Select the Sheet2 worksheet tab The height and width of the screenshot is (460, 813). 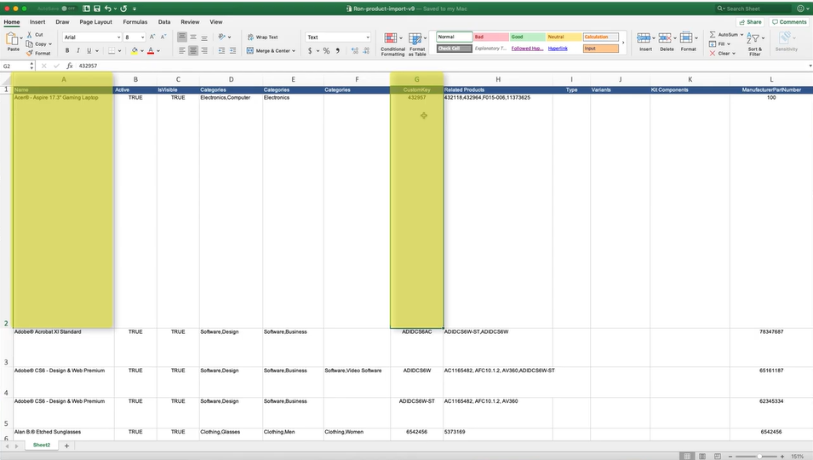click(x=42, y=445)
